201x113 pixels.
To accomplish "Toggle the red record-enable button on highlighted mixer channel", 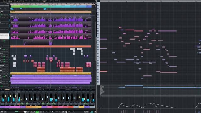I will pyautogui.click(x=19, y=104).
